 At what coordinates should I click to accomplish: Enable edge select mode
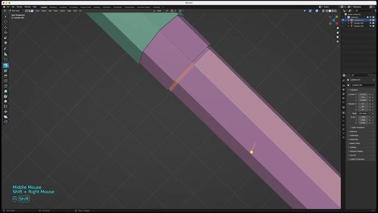pyautogui.click(x=30, y=11)
